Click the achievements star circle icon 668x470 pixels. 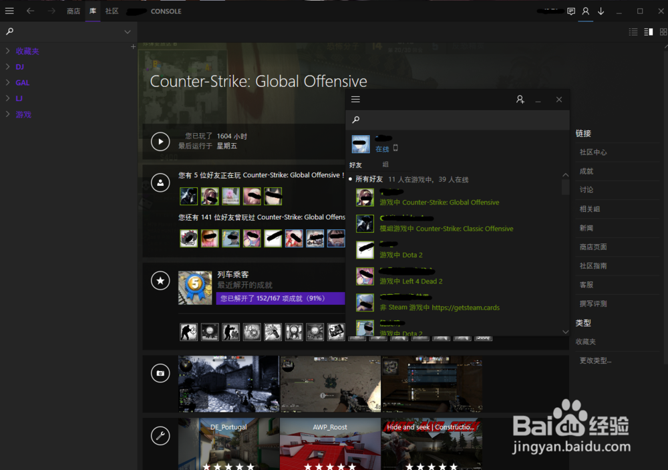160,281
